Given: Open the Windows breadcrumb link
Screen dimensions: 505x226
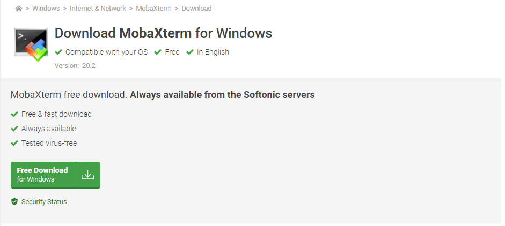Looking at the screenshot, I should click(46, 9).
